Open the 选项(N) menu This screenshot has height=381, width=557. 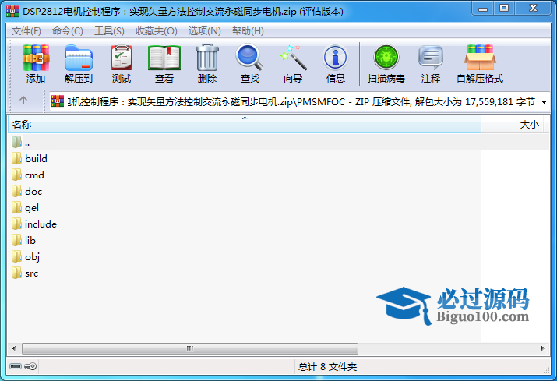coord(205,31)
